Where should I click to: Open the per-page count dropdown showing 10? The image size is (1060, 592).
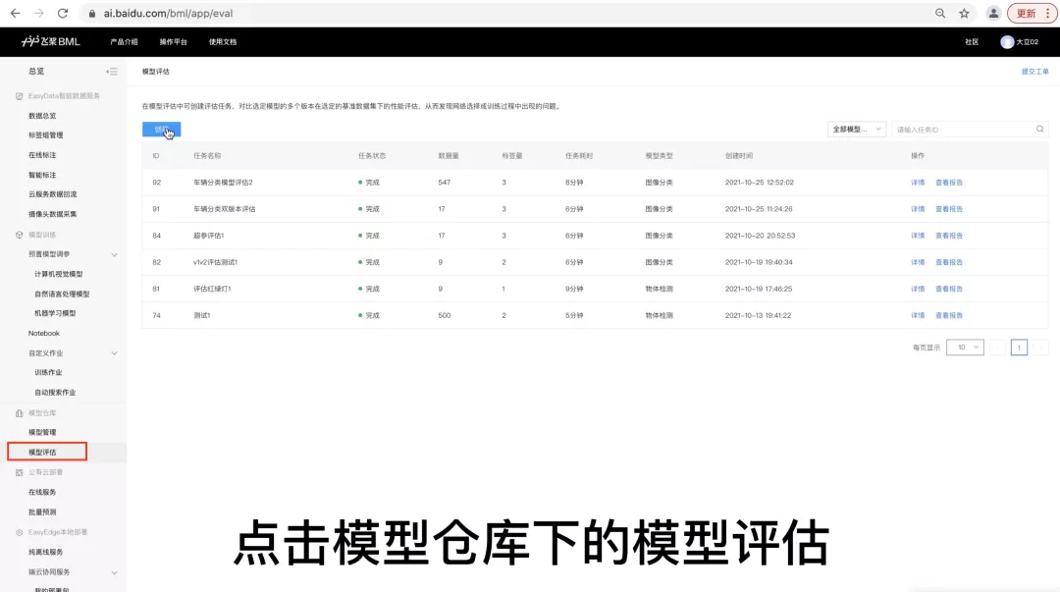coord(965,348)
